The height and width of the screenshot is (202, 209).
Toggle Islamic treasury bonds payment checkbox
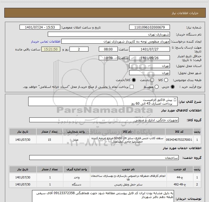(132, 87)
